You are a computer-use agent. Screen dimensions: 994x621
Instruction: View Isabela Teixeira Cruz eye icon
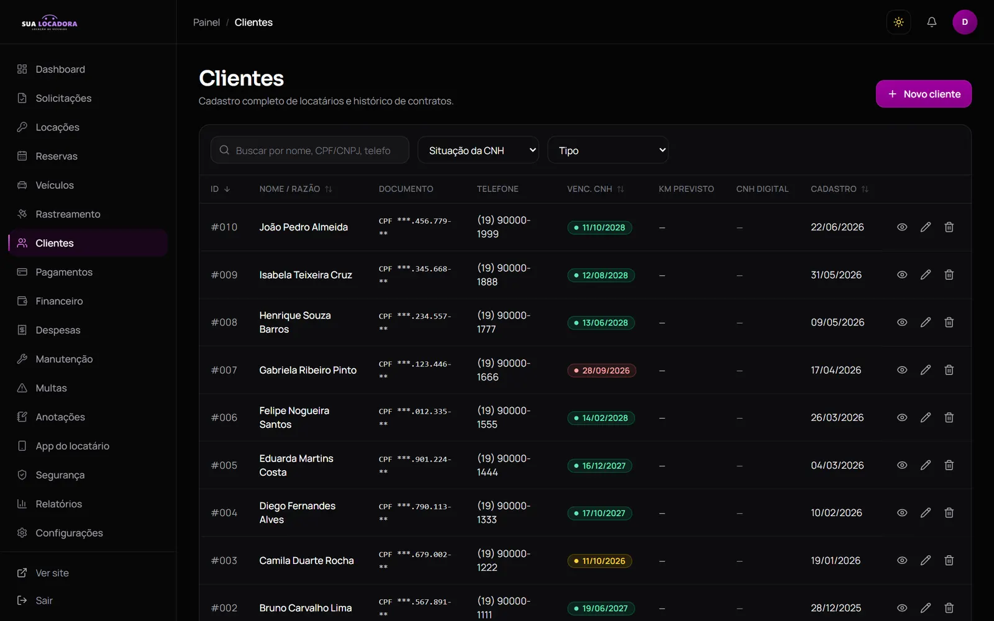pos(902,274)
